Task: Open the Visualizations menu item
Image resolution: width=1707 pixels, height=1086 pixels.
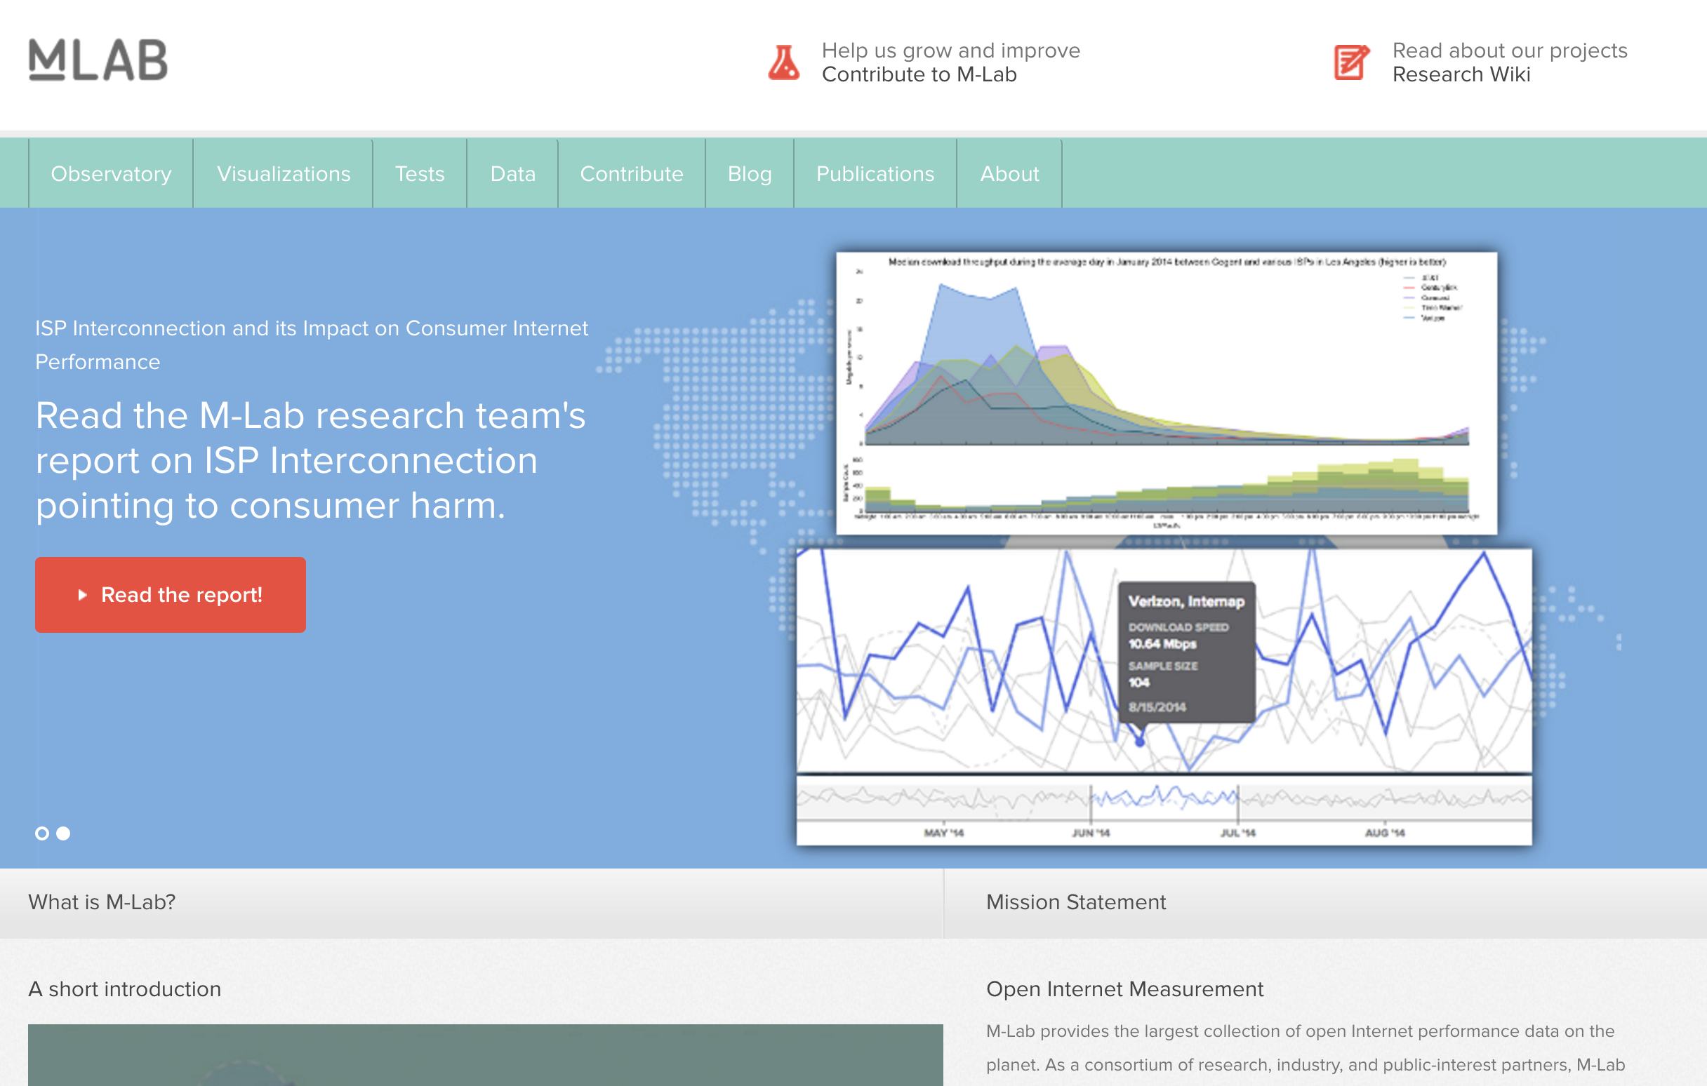Action: click(x=283, y=173)
